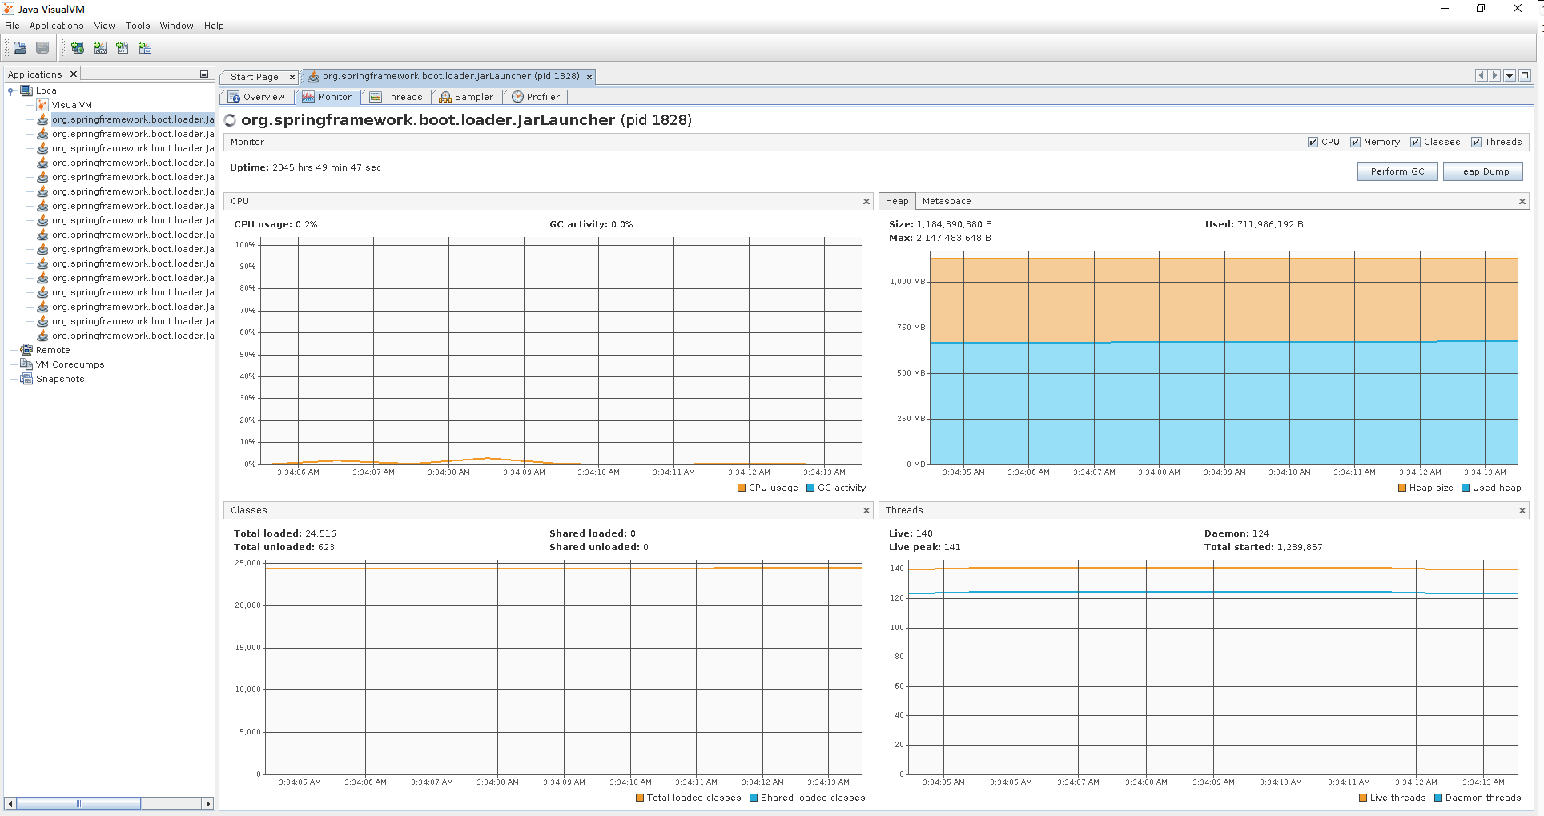Close the Heap chart panel
1544x816 pixels.
(x=1522, y=201)
